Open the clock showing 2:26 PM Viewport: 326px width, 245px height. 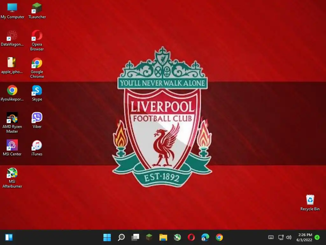[x=304, y=237]
